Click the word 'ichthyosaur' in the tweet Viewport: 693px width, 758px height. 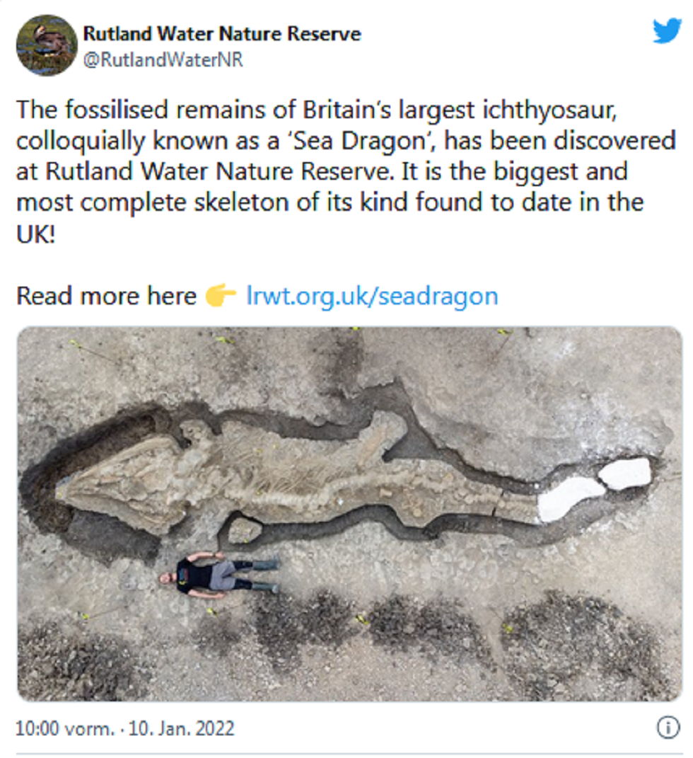tap(549, 110)
